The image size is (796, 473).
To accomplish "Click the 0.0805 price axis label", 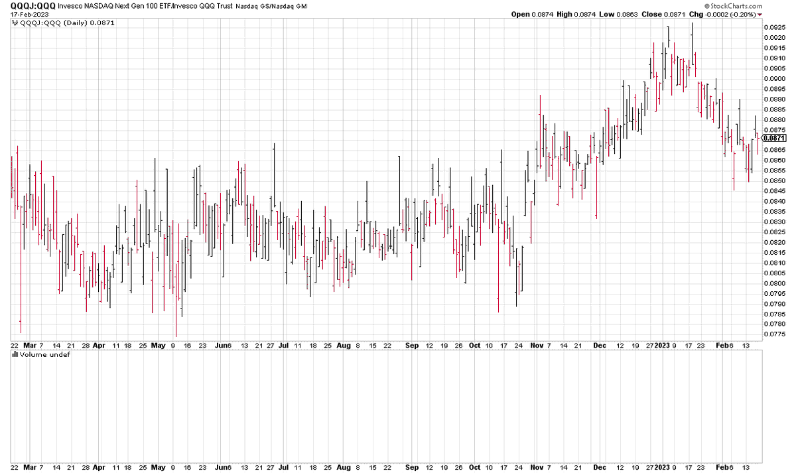I will [x=775, y=273].
